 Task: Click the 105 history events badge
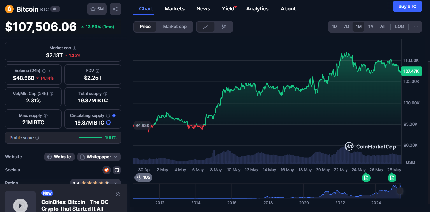click(x=144, y=177)
